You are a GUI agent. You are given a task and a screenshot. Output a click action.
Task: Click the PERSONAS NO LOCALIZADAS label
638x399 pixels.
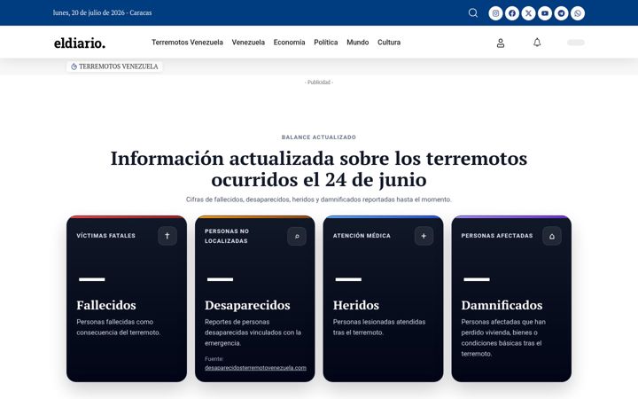pyautogui.click(x=227, y=236)
